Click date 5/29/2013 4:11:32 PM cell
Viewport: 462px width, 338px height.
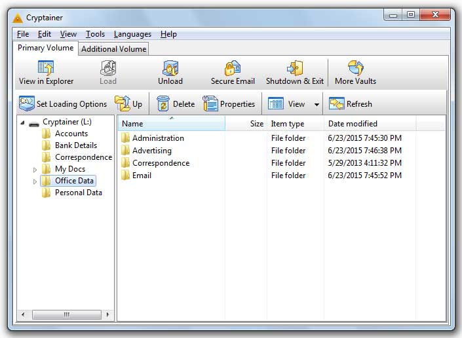click(365, 163)
